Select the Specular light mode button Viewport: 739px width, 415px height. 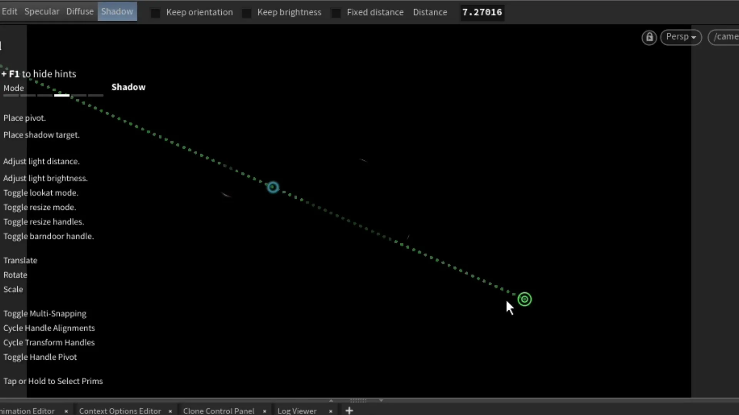click(x=42, y=12)
